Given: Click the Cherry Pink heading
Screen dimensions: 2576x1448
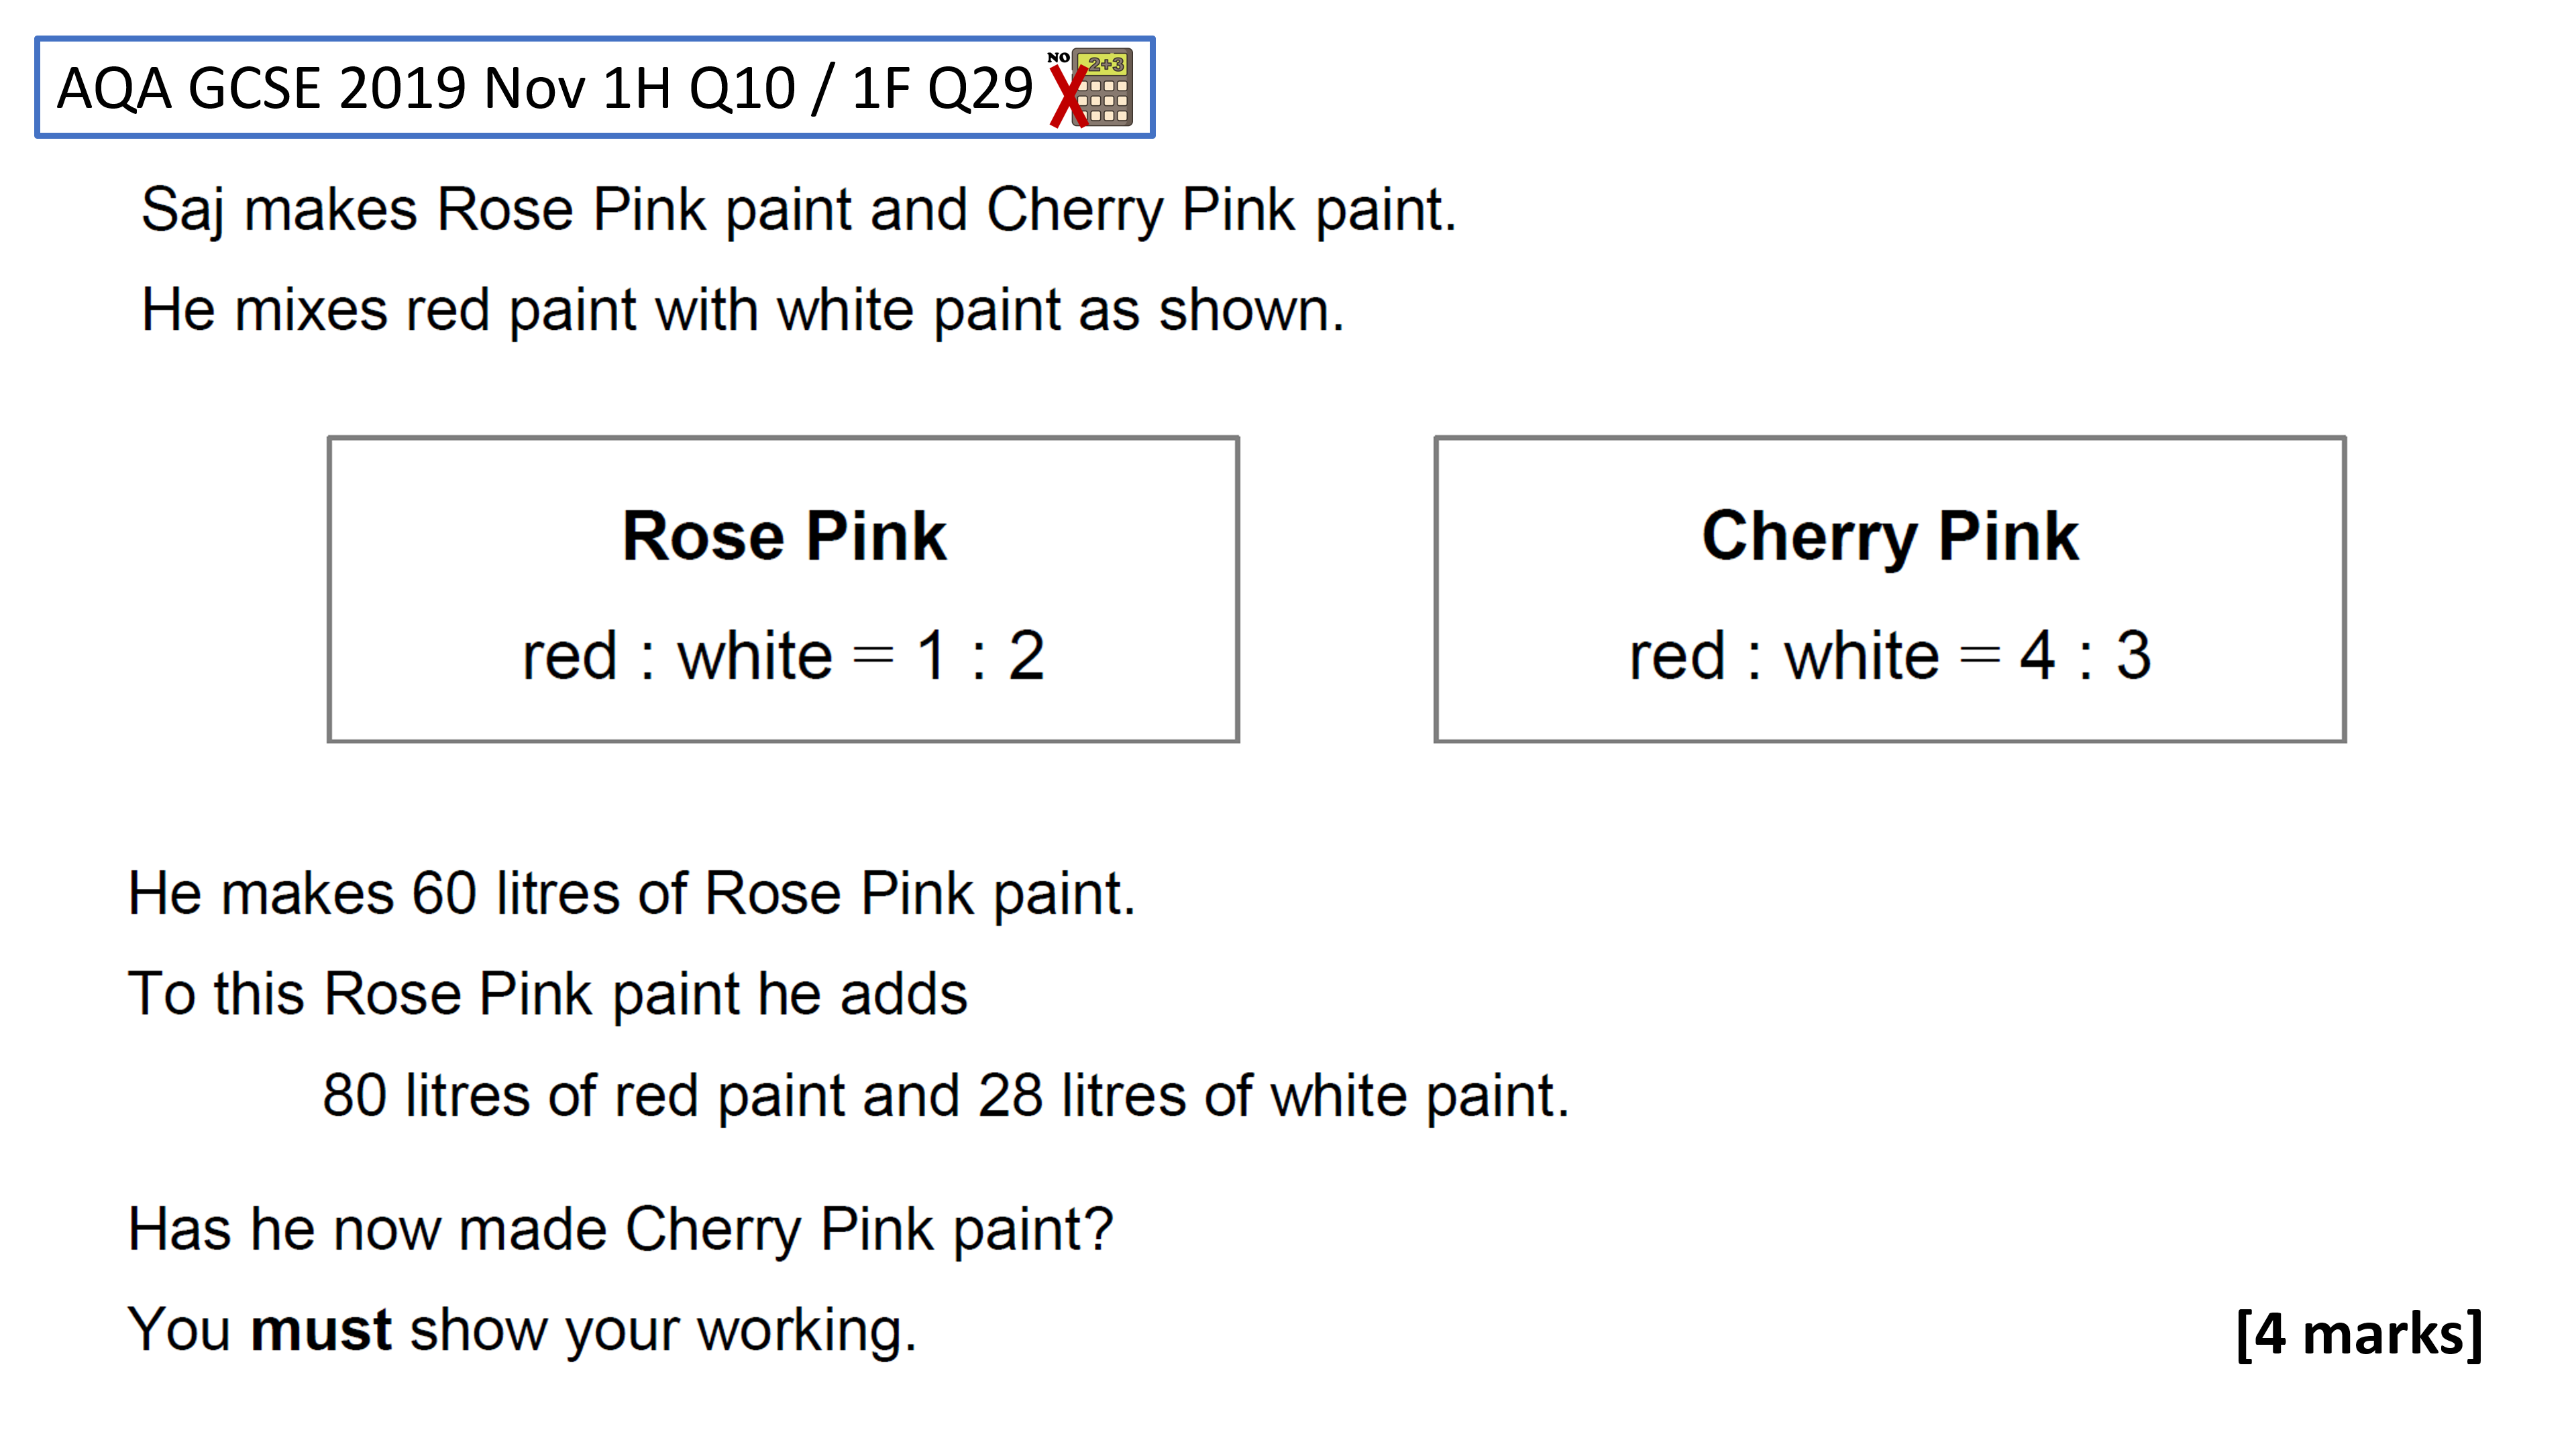Looking at the screenshot, I should coord(1890,536).
